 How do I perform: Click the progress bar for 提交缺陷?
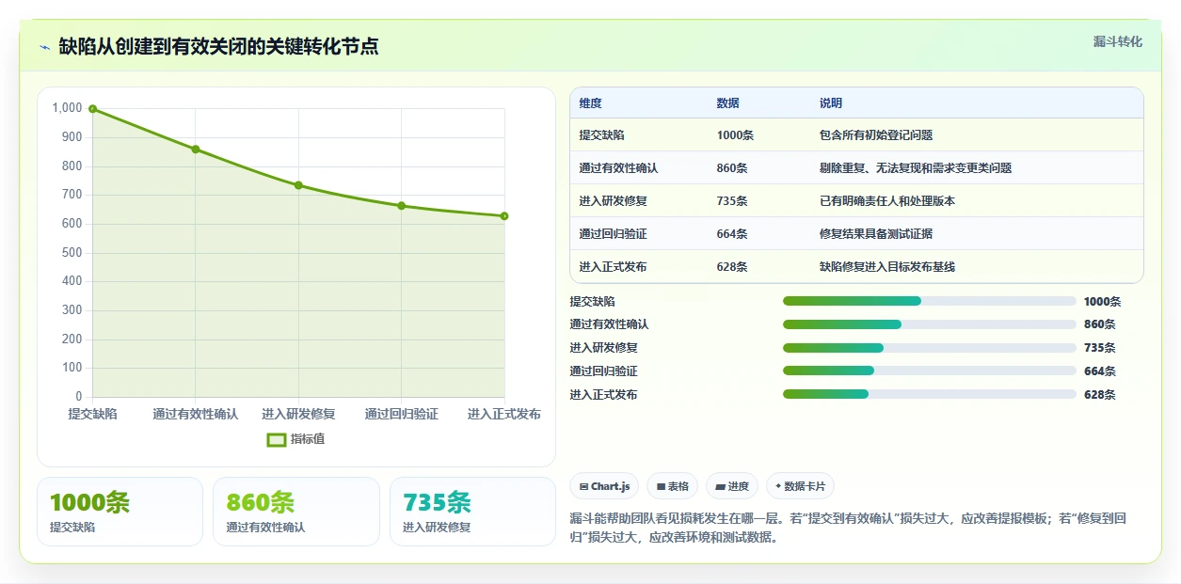coord(930,301)
